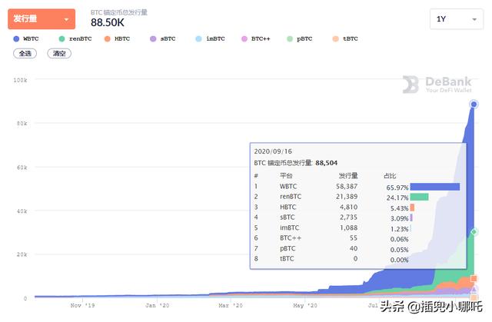This screenshot has height=322, width=492.
Task: Click the Jan '20 axis label
Action: tap(157, 305)
